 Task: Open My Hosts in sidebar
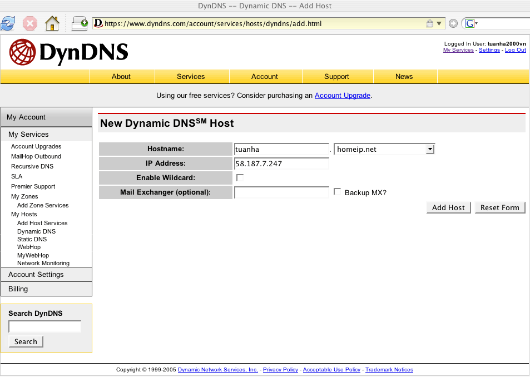tap(24, 214)
